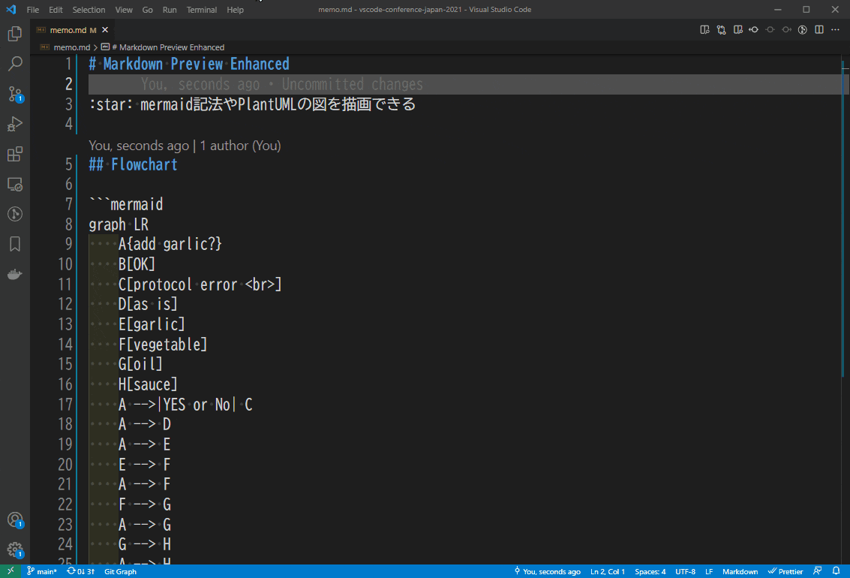Click the 'A -->|YES or No| C' line
The height and width of the screenshot is (578, 850).
click(x=185, y=405)
